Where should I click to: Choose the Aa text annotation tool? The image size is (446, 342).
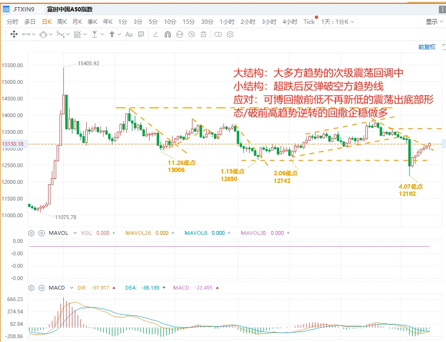(129, 34)
